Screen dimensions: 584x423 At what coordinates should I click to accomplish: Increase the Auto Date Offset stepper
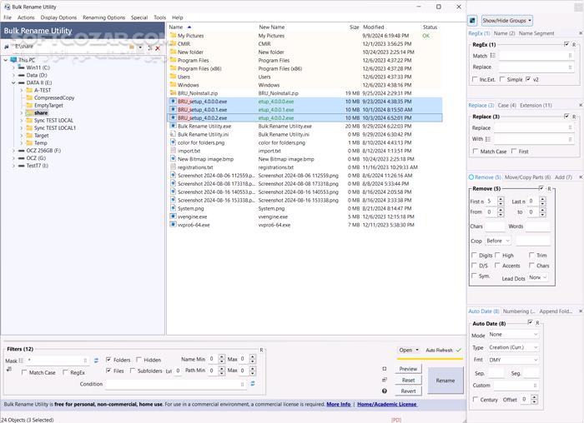535,397
